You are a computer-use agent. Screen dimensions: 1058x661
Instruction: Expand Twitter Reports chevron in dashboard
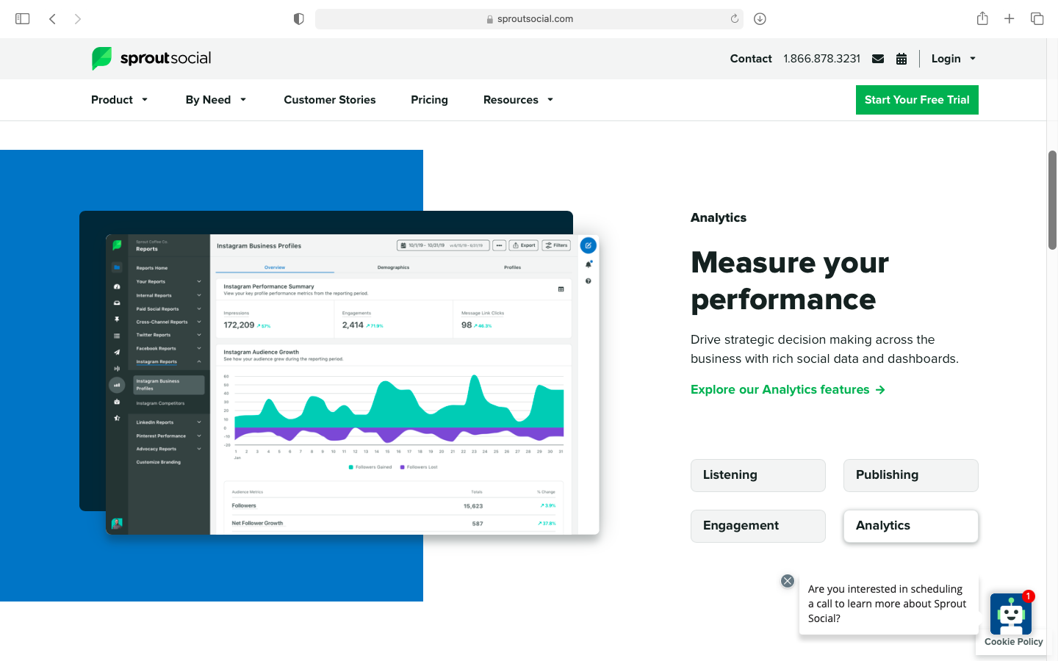[x=198, y=335]
